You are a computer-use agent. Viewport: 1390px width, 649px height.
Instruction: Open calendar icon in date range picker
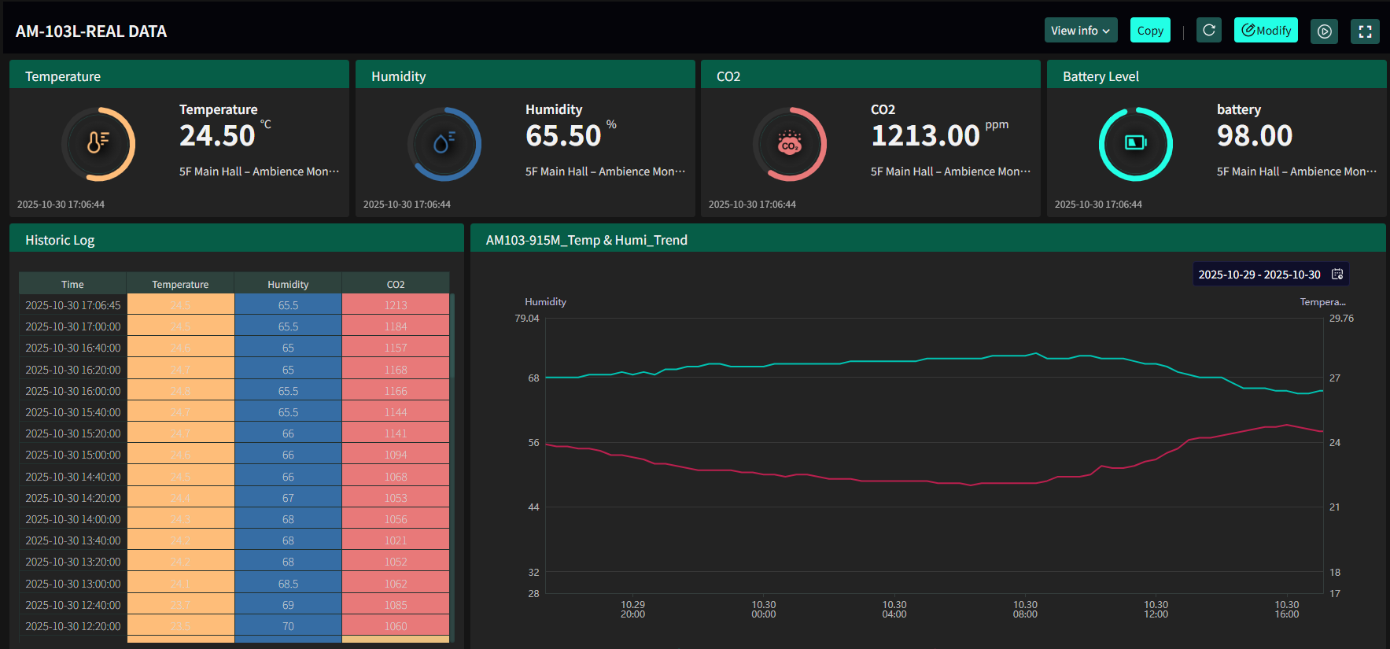(1337, 274)
